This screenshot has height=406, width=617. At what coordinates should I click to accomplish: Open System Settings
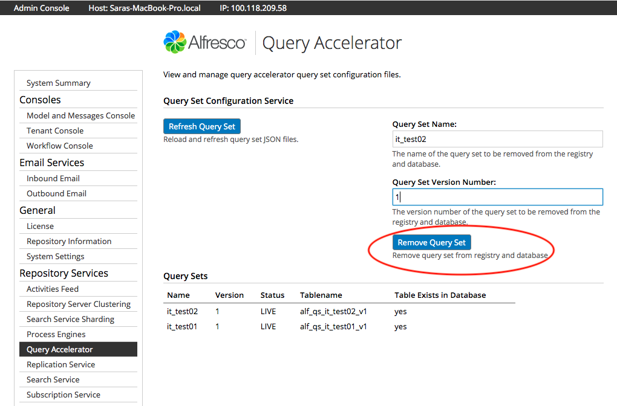57,256
